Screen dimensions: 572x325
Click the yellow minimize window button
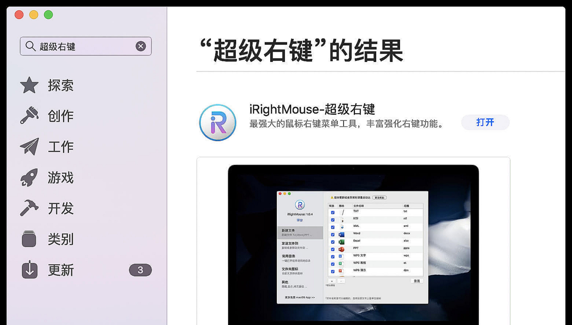click(x=34, y=15)
